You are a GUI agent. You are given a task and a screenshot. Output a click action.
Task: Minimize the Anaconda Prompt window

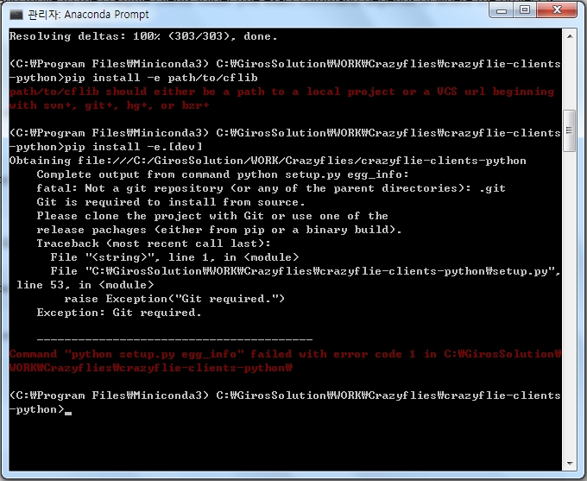502,12
